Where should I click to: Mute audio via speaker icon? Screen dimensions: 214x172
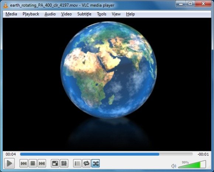[x=174, y=166]
